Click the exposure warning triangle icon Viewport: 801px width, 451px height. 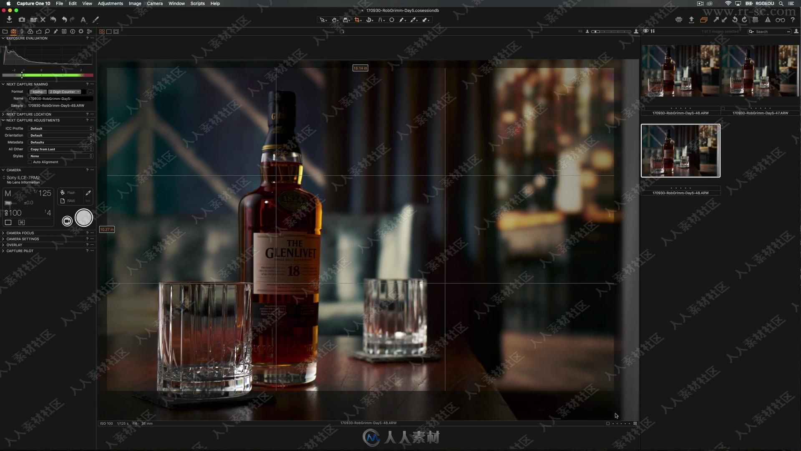tap(768, 20)
